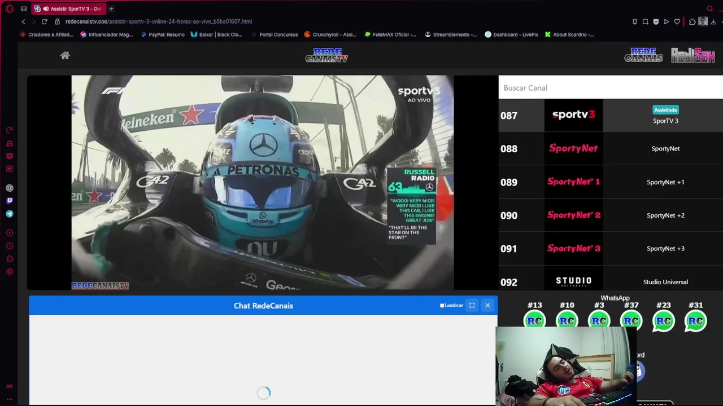Open Dashboard - LivePix bookmark

point(512,34)
